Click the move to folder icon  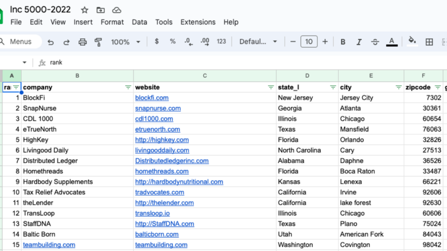point(101,10)
